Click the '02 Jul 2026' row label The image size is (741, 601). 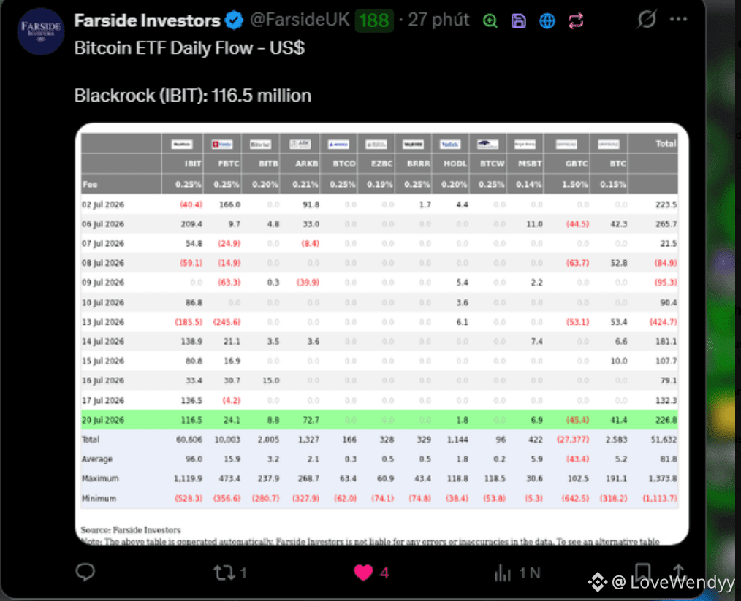[x=103, y=204]
